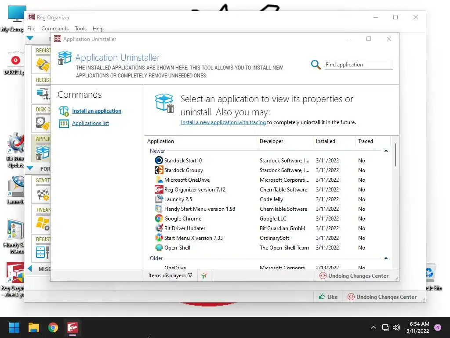Open the Tweaks sidebar icon
450x338 pixels.
click(x=43, y=224)
